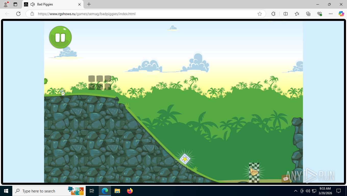The width and height of the screenshot is (347, 196).
Task: Open Tab actions menu
Action: pos(15,4)
